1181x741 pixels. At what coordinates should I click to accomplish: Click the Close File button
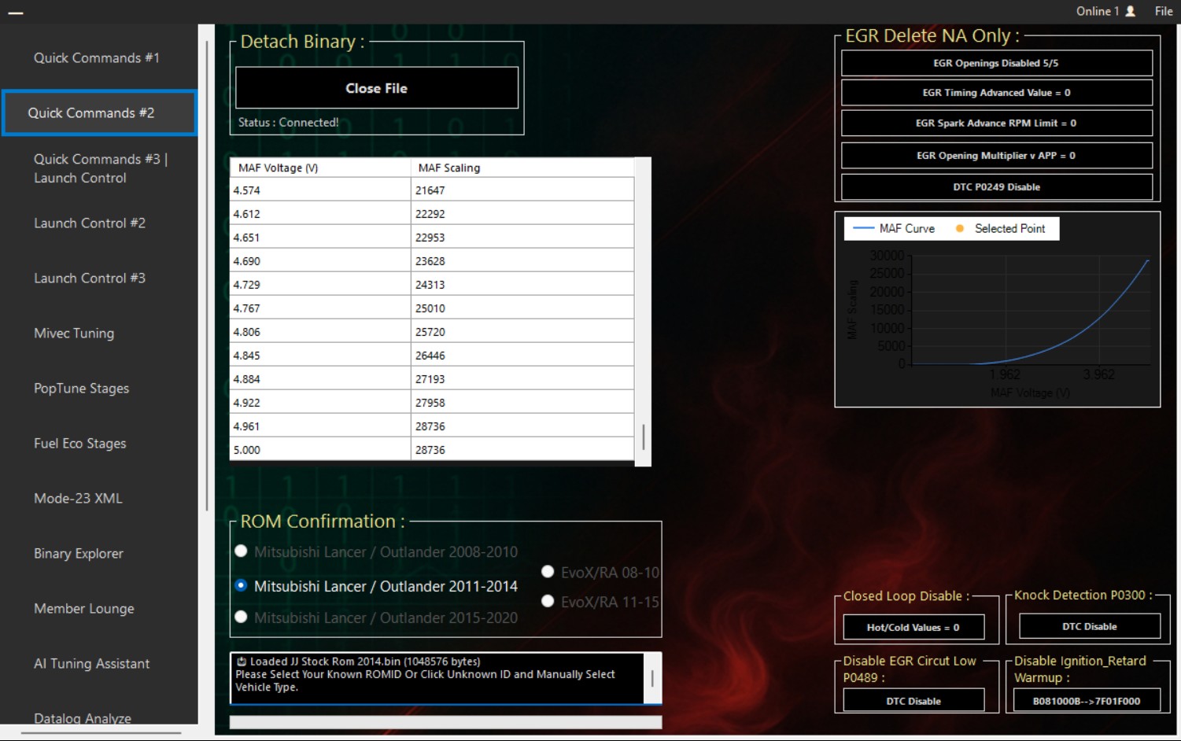point(376,88)
